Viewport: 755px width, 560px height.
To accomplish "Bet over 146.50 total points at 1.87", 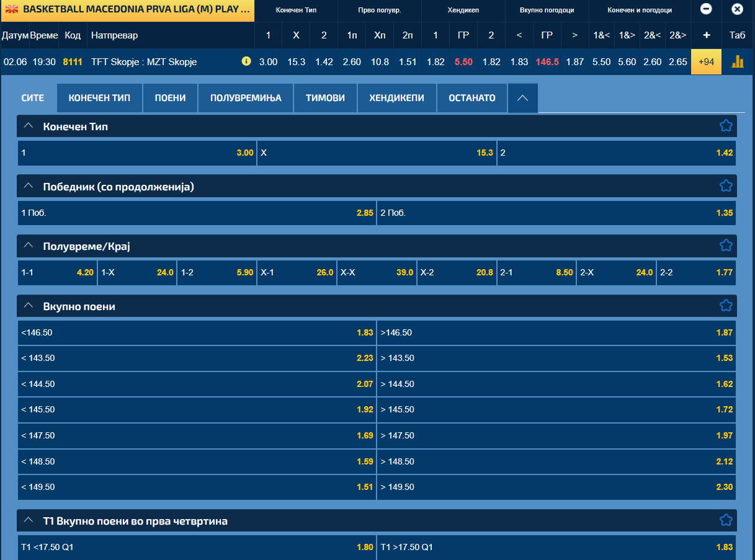I will 556,332.
